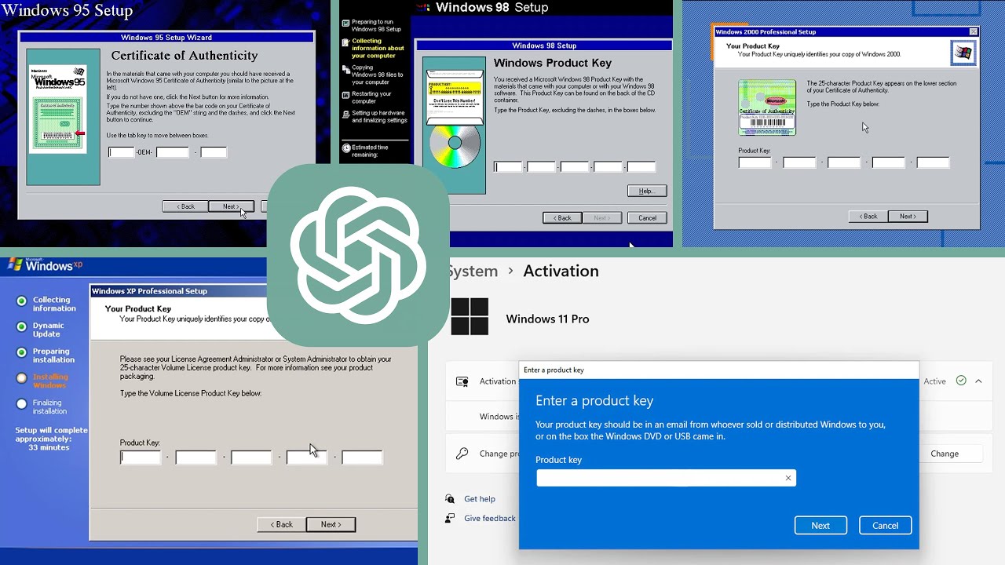Click Cancel in the Windows 98 Setup

point(647,217)
